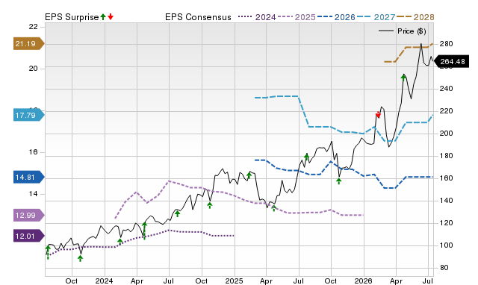Click the final Jul label on the date axis
The image size is (478, 285).
coord(428,281)
